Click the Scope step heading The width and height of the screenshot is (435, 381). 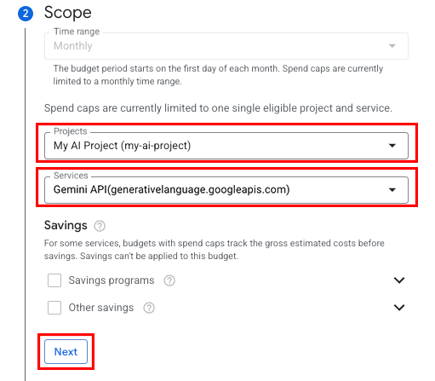point(68,13)
